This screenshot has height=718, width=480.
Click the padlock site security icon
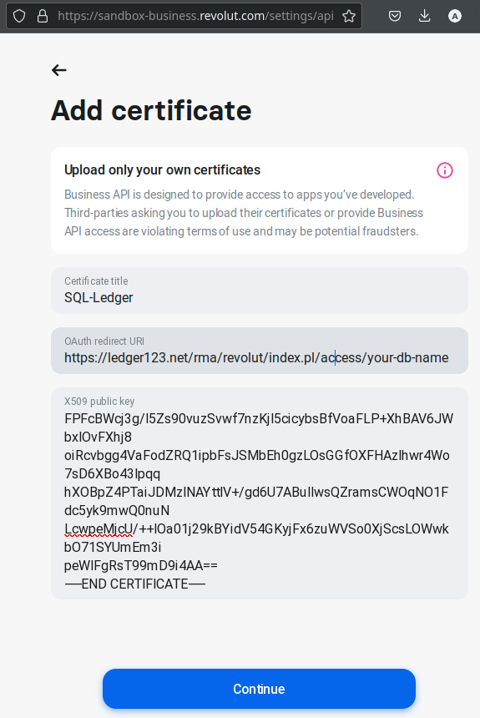click(43, 16)
